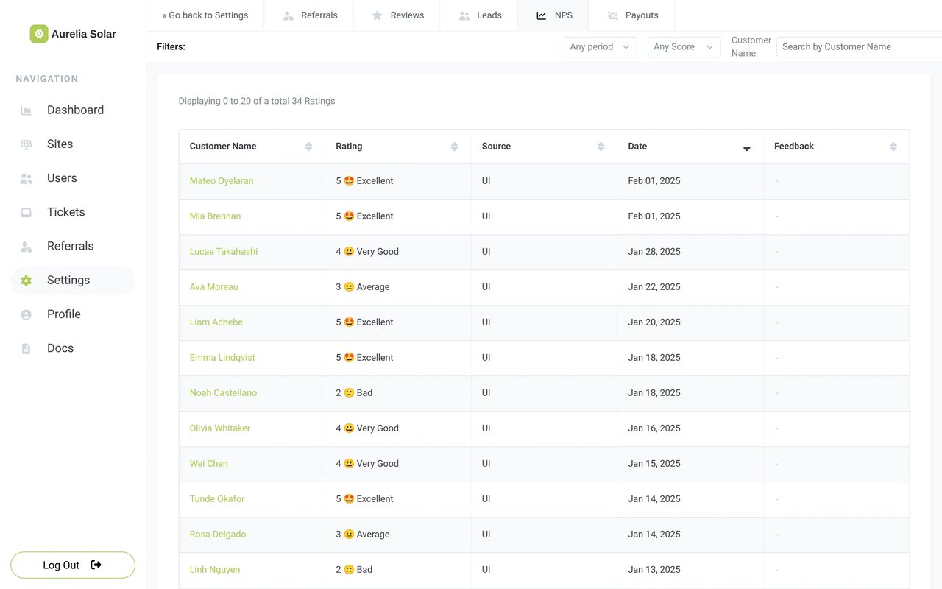Viewport: 942px width, 589px height.
Task: Click the Docs document icon
Action: 26,348
